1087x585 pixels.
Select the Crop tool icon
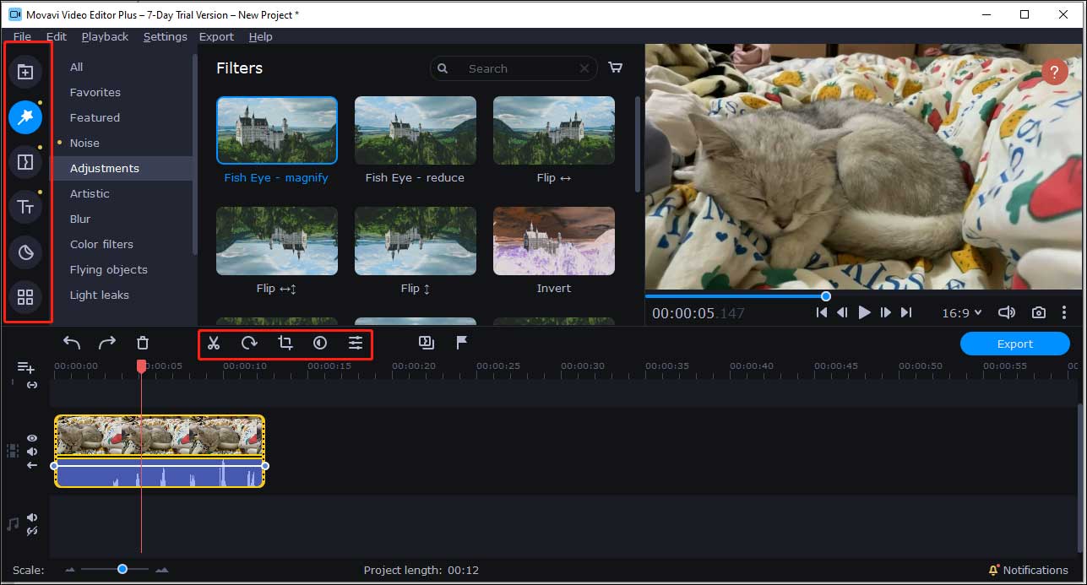pos(285,343)
